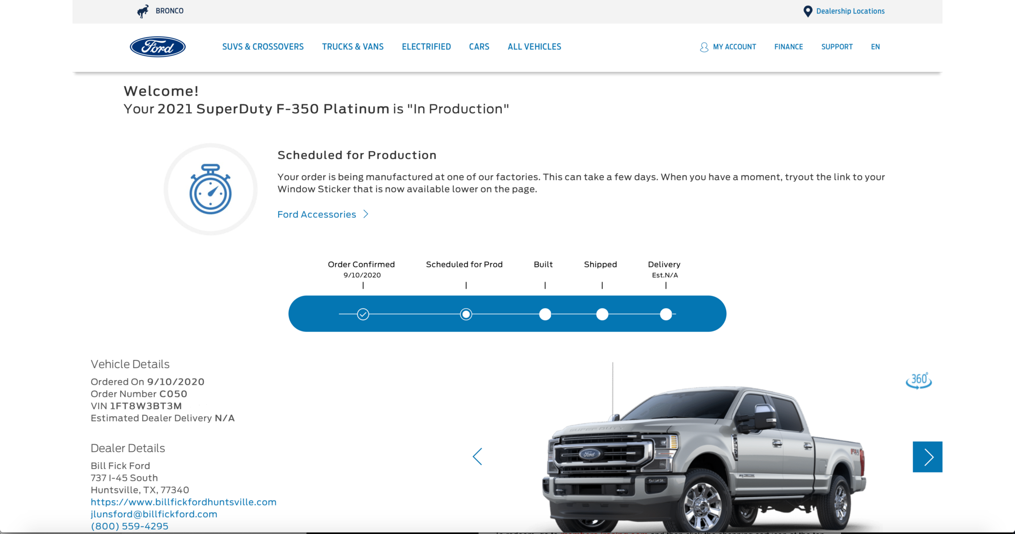The width and height of the screenshot is (1015, 534).
Task: Open the SUVS & CROSSOVERS menu
Action: (x=262, y=46)
